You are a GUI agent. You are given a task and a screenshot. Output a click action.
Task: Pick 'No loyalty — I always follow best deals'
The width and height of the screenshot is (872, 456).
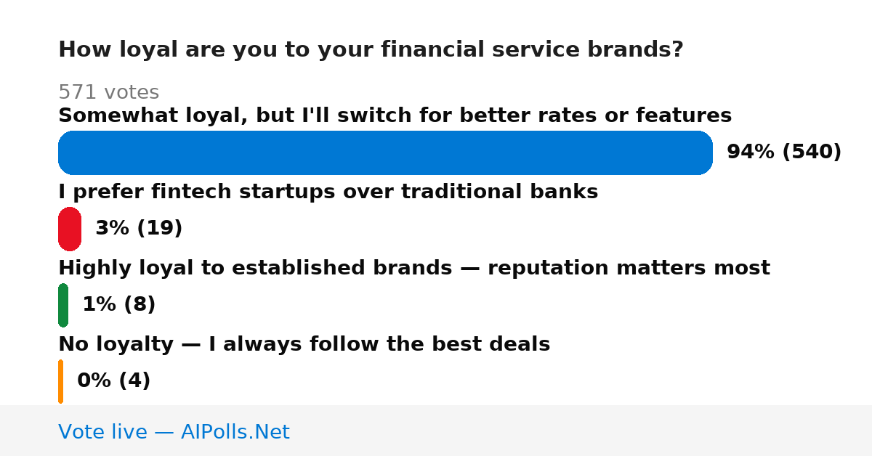click(304, 344)
